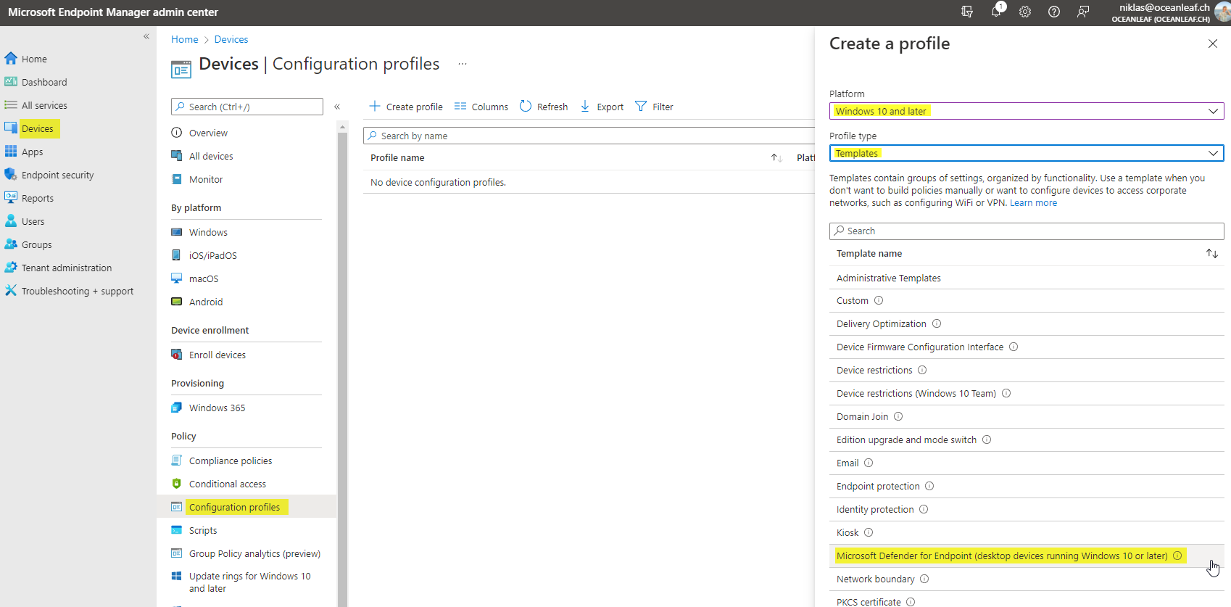Screen dimensions: 1231x607
Task: Select Configuration profiles
Action: (234, 507)
